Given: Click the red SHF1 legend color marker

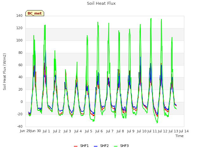Looking at the screenshot, I should 75,146.
